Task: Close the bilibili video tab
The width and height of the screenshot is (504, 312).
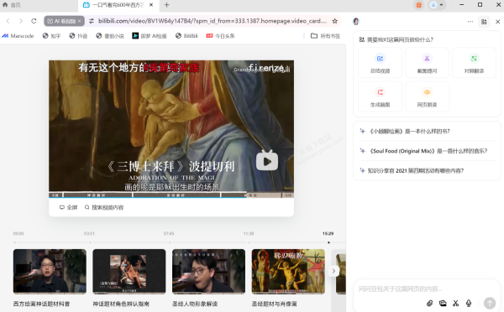Action: pyautogui.click(x=151, y=5)
